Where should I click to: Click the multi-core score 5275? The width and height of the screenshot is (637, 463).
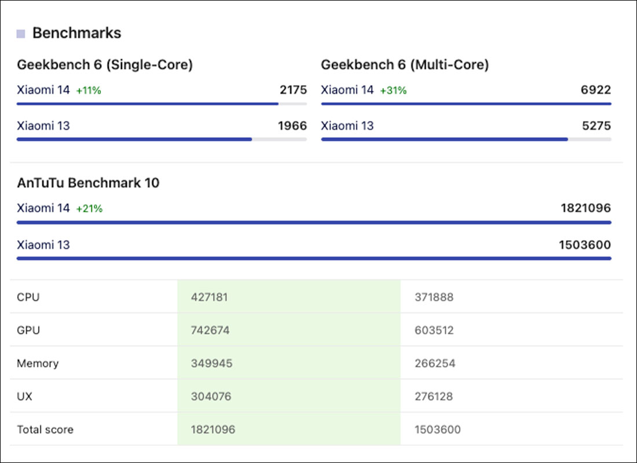pos(596,126)
